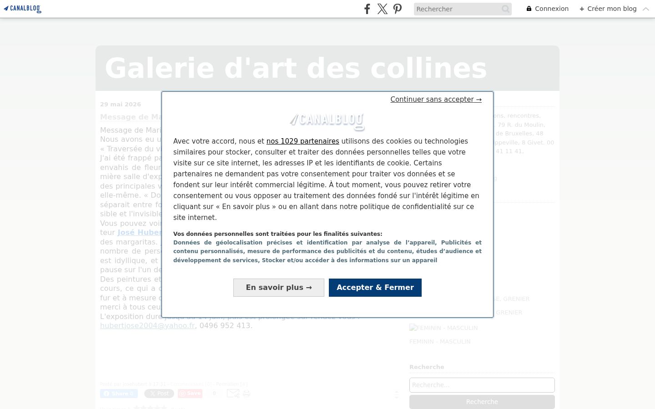Screen dimensions: 655x409
Task: Click the X Post button below the post
Action: 159,394
